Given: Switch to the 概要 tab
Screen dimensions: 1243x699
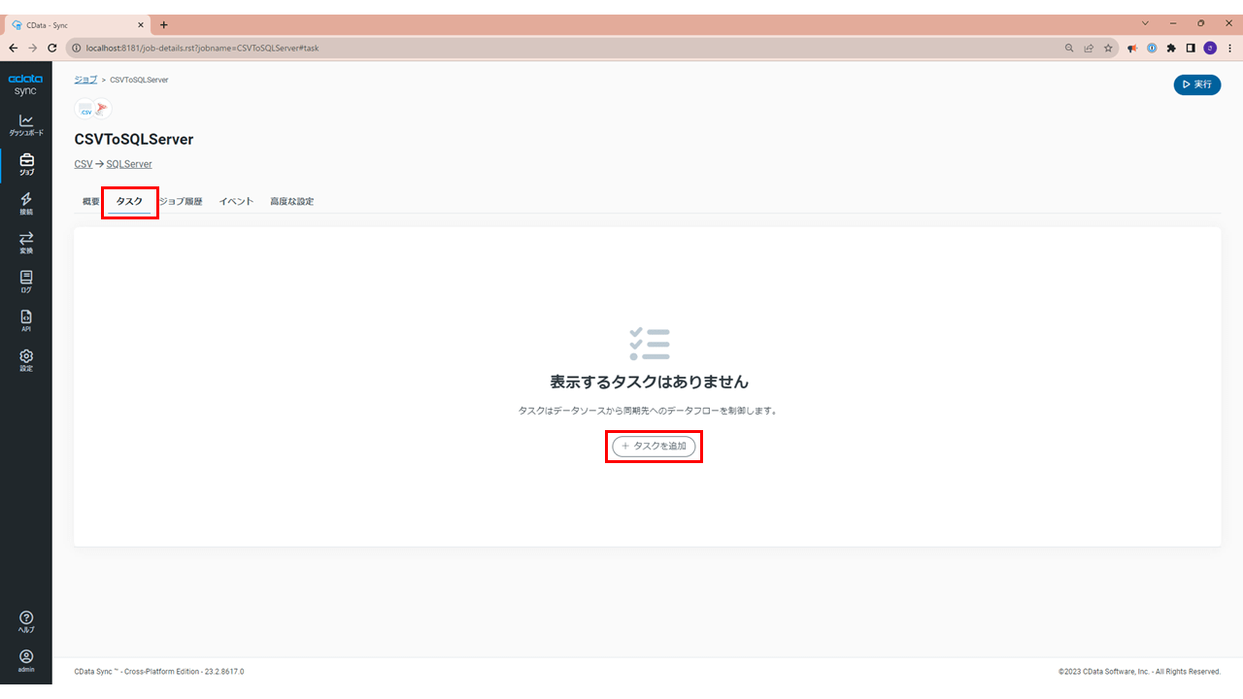Looking at the screenshot, I should click(x=90, y=202).
